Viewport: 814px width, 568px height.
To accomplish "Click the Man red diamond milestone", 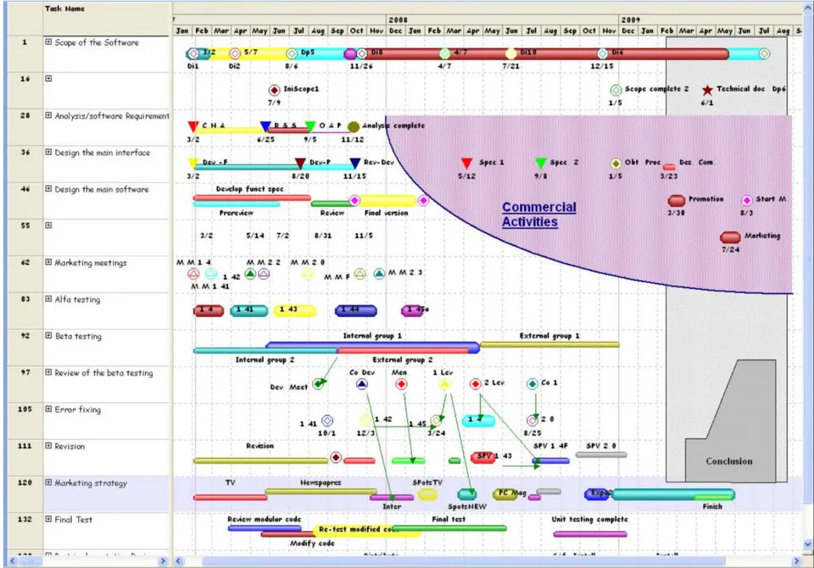I will point(401,384).
